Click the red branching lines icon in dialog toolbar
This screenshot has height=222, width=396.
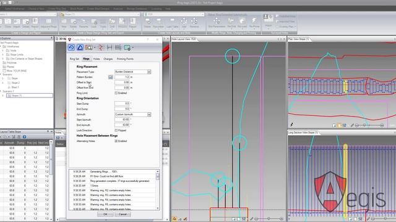pos(101,47)
